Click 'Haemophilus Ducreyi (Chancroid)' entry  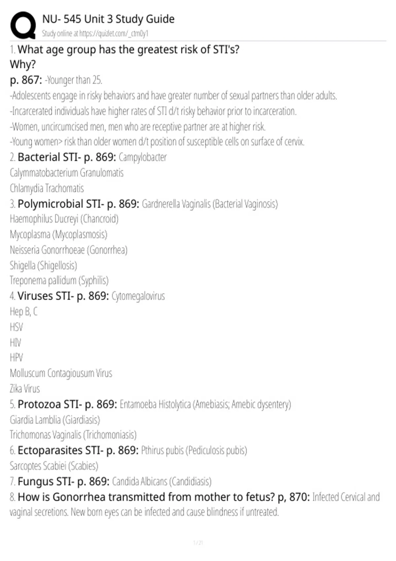click(64, 219)
